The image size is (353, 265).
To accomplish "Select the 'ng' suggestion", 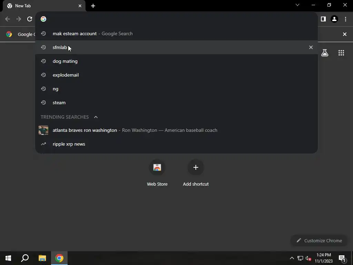I will pos(176,89).
